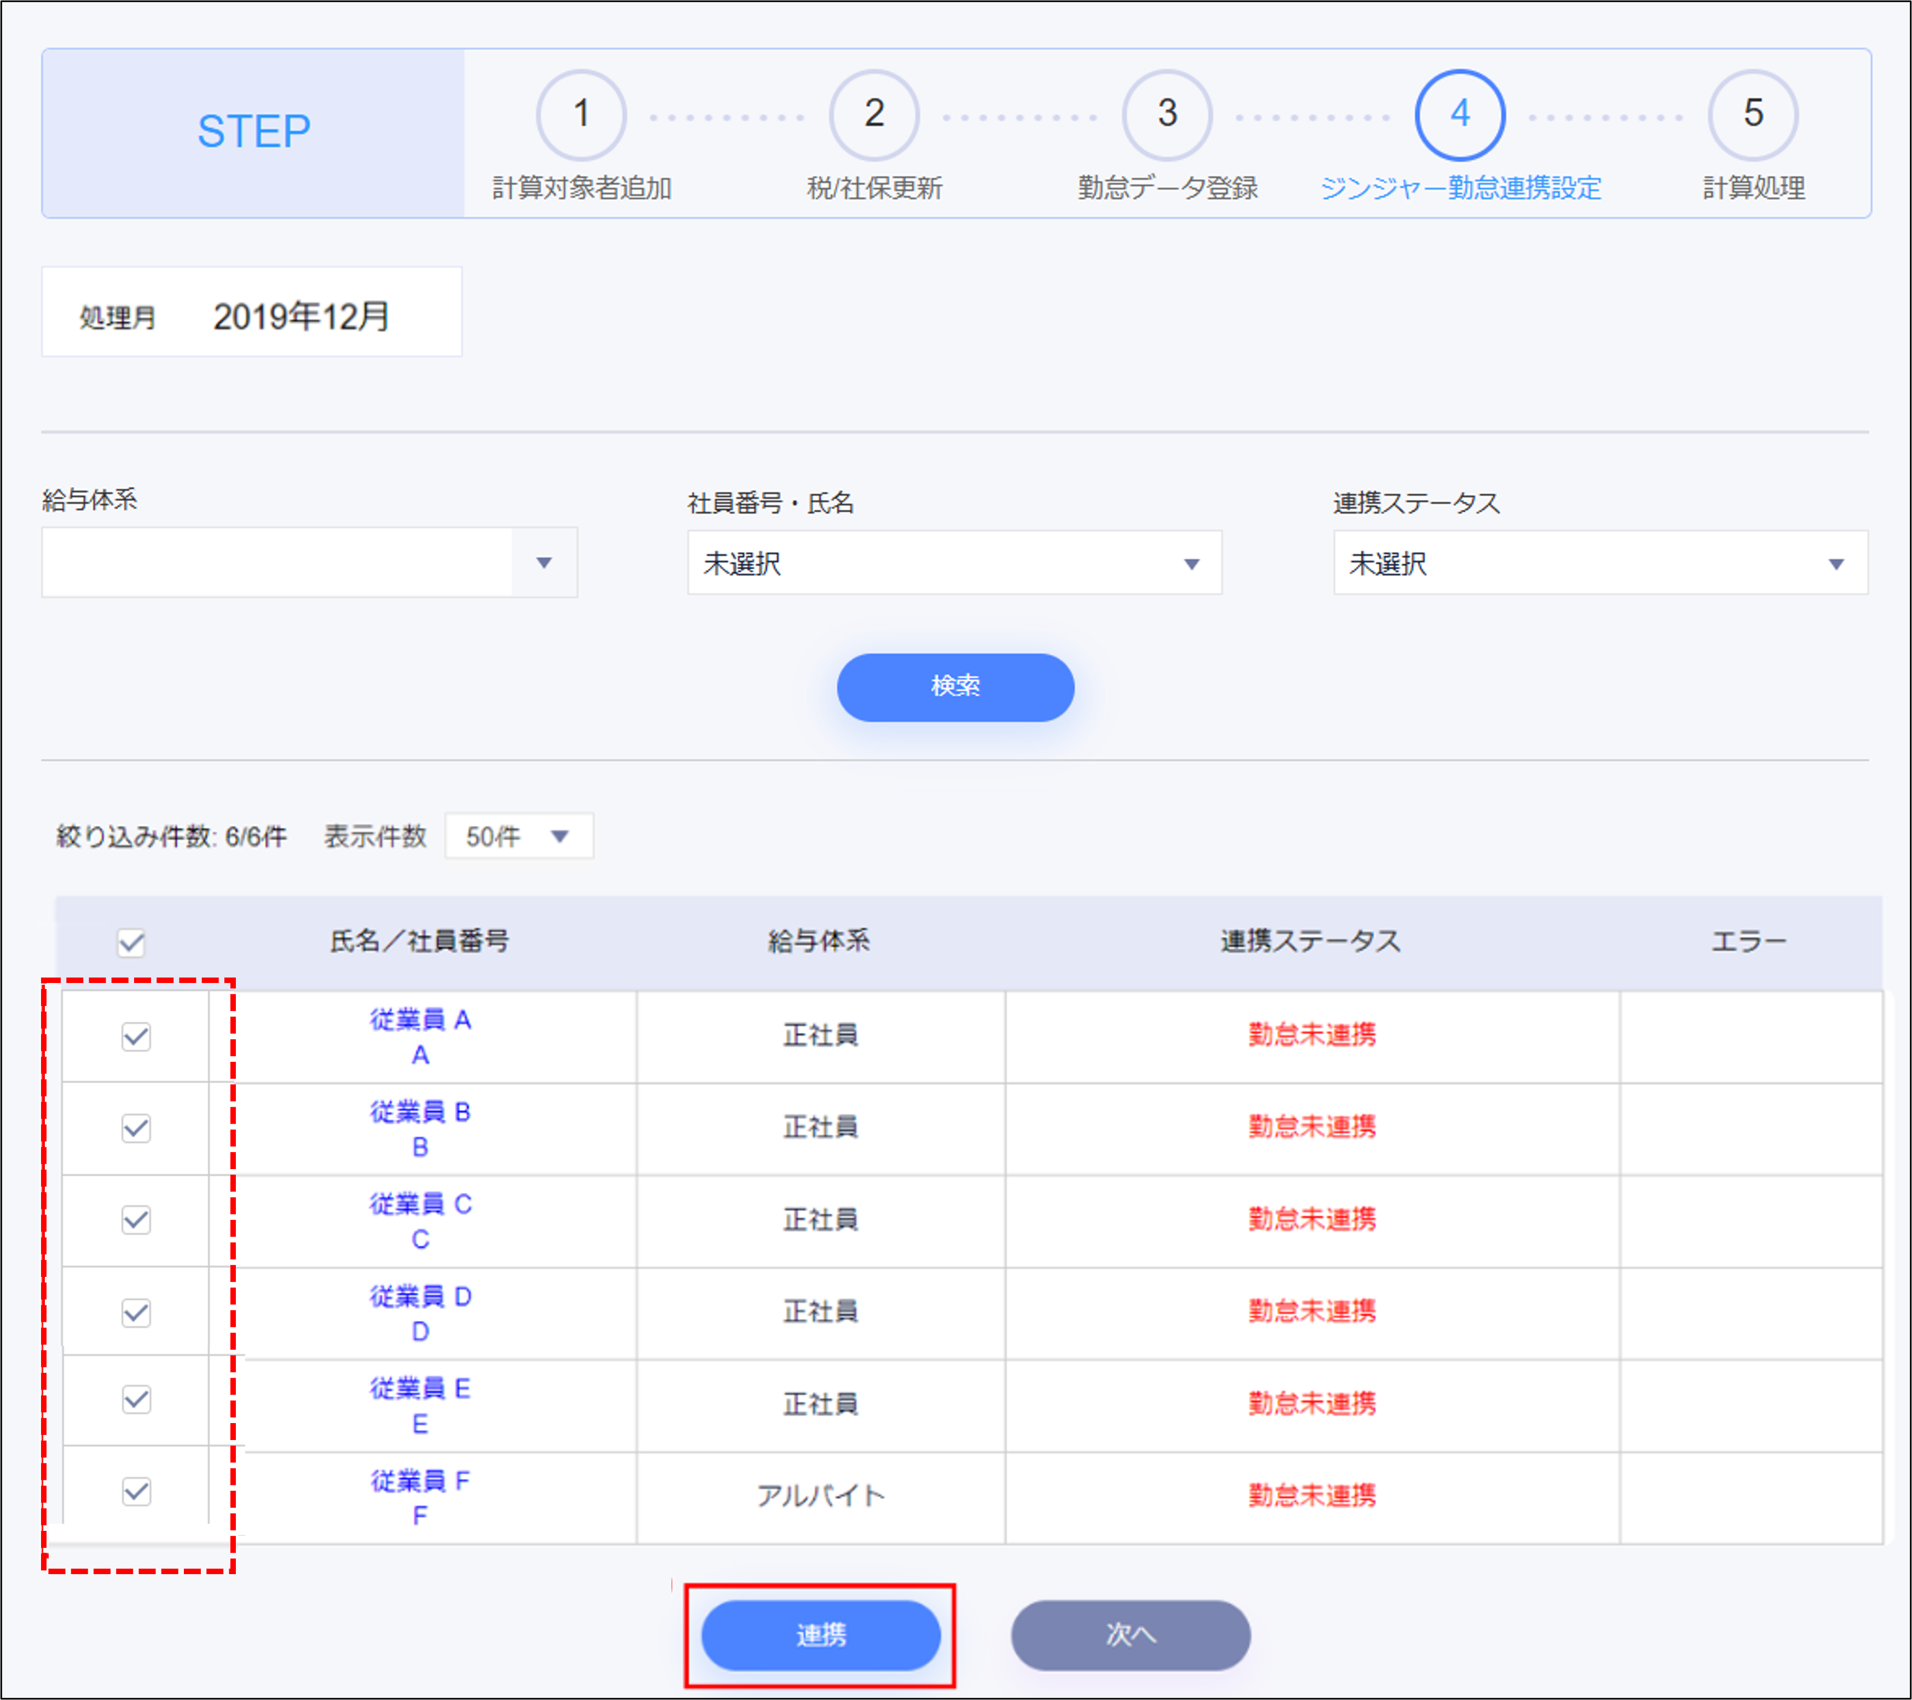Click step 3 circle 勤怠データ登録

click(1167, 115)
